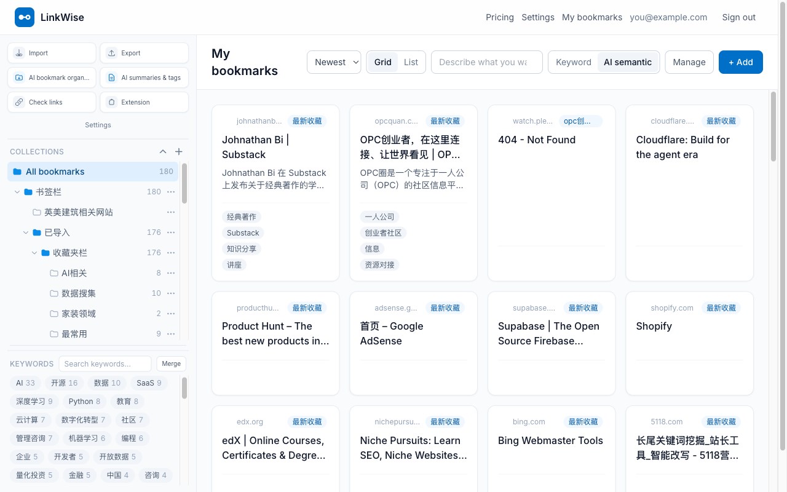Screen dimensions: 787x492
Task: Add a new collection with the plus icon
Action: click(x=179, y=151)
